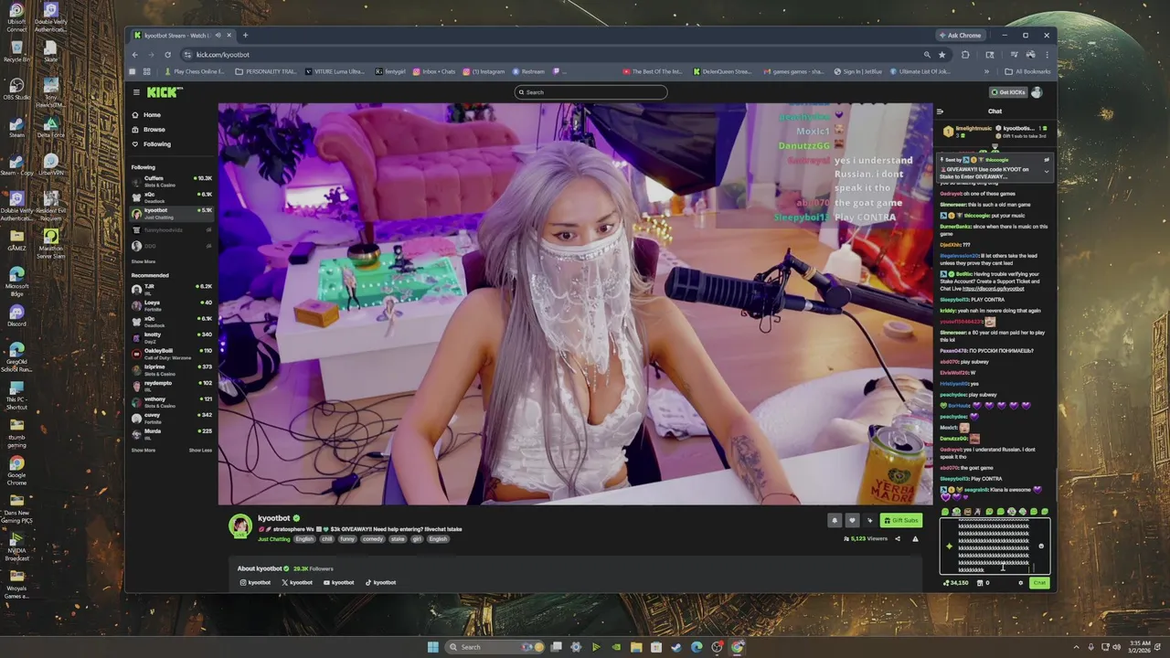Collapse Recommended list with Show Less

(x=200, y=450)
